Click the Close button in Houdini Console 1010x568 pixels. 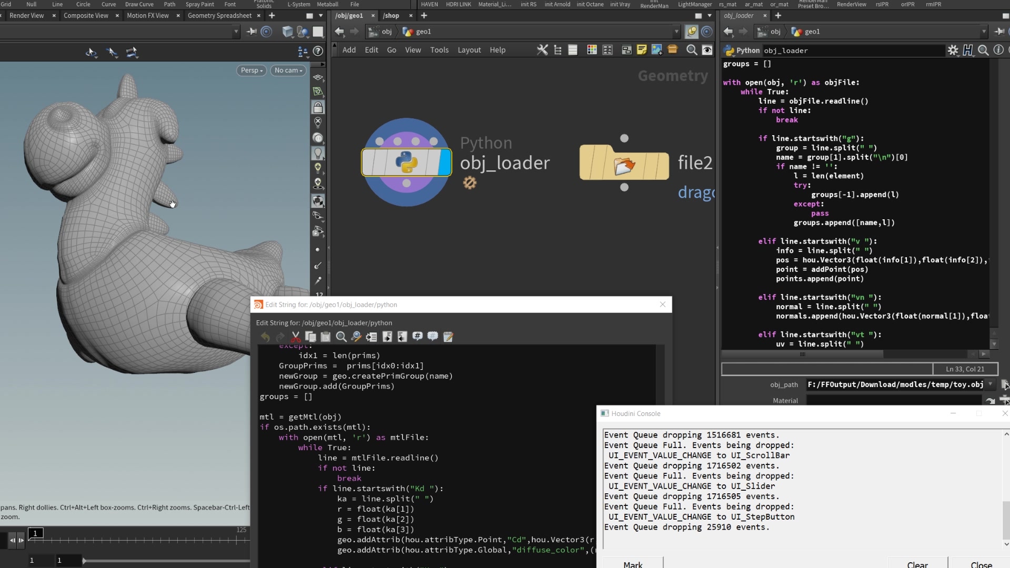tap(981, 564)
